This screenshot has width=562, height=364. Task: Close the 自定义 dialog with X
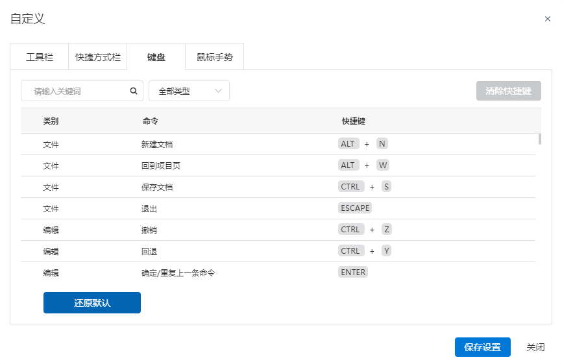pos(547,19)
